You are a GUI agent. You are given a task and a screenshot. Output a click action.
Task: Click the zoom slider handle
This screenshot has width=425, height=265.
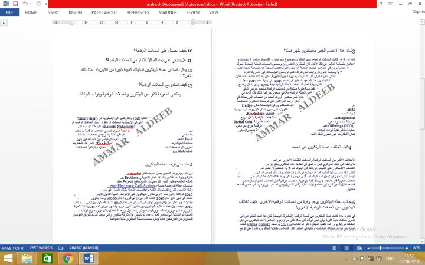[x=381, y=248]
